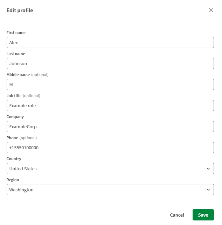Open the Country dropdown showing United States
Screen dimensions: 222x225
[105, 169]
